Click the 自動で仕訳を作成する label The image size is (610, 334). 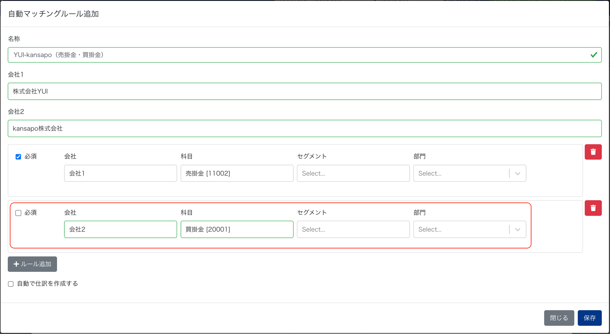coord(47,284)
